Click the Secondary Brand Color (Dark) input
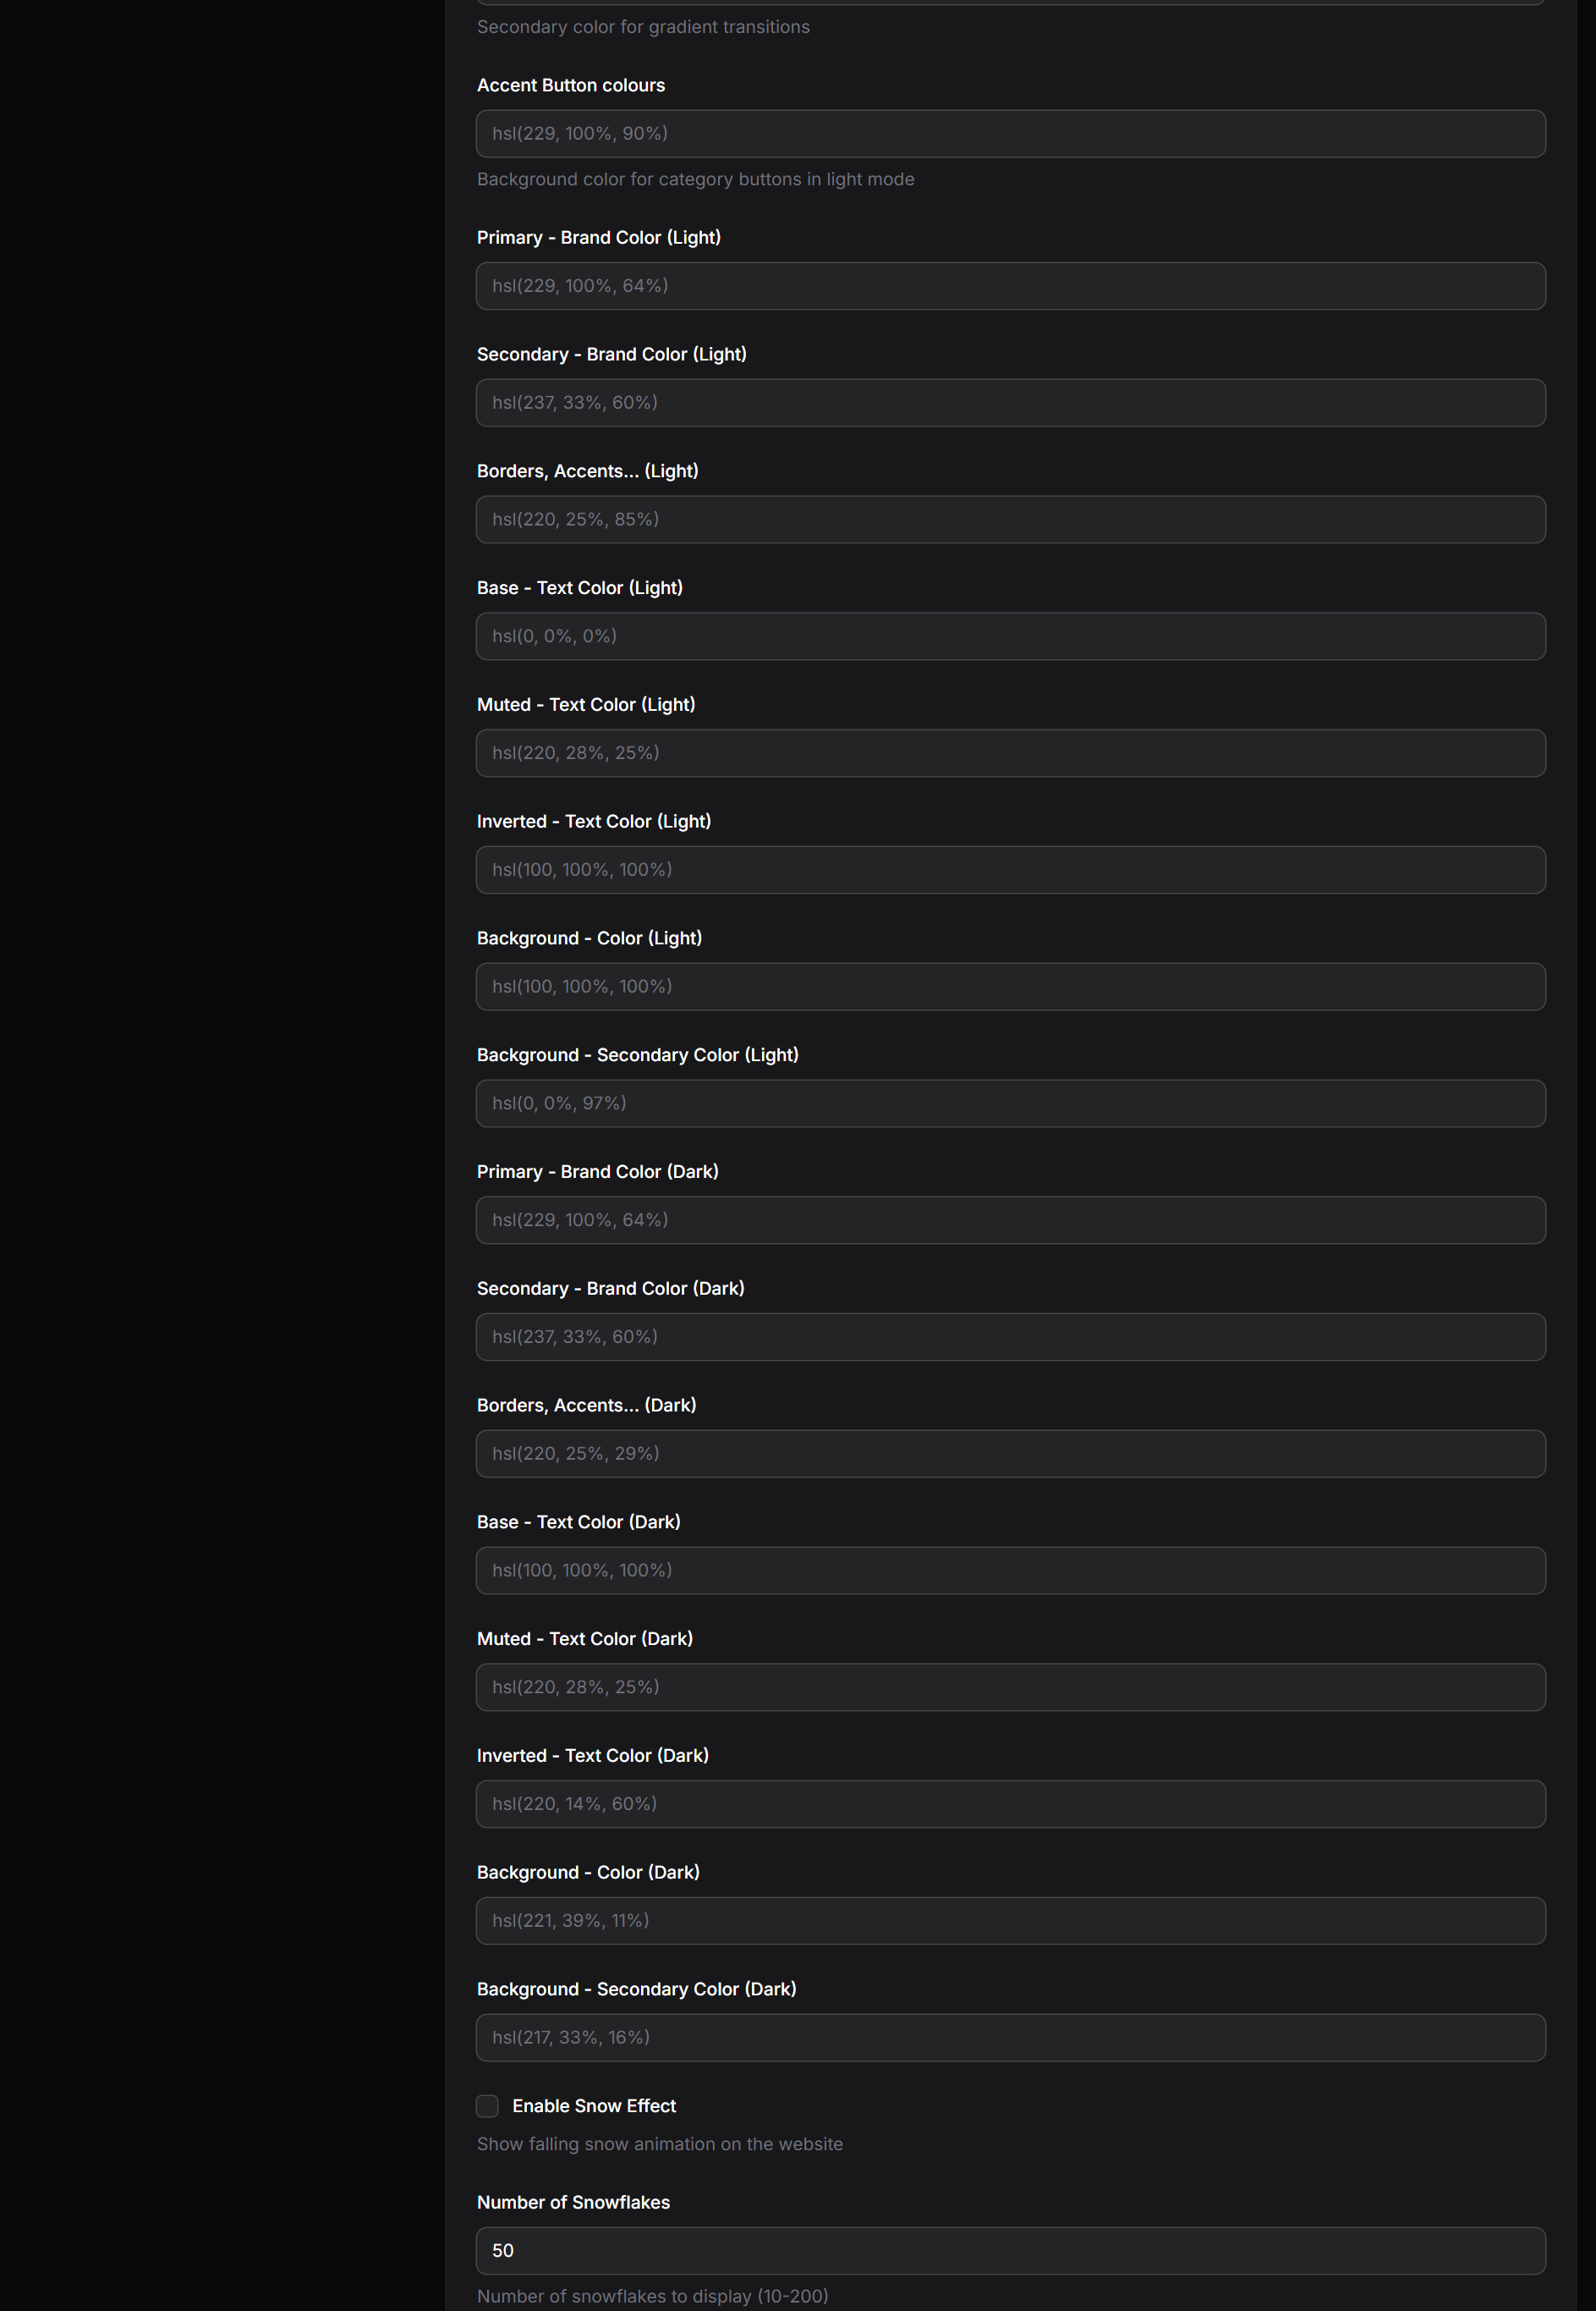This screenshot has width=1596, height=2311. pos(1010,1336)
